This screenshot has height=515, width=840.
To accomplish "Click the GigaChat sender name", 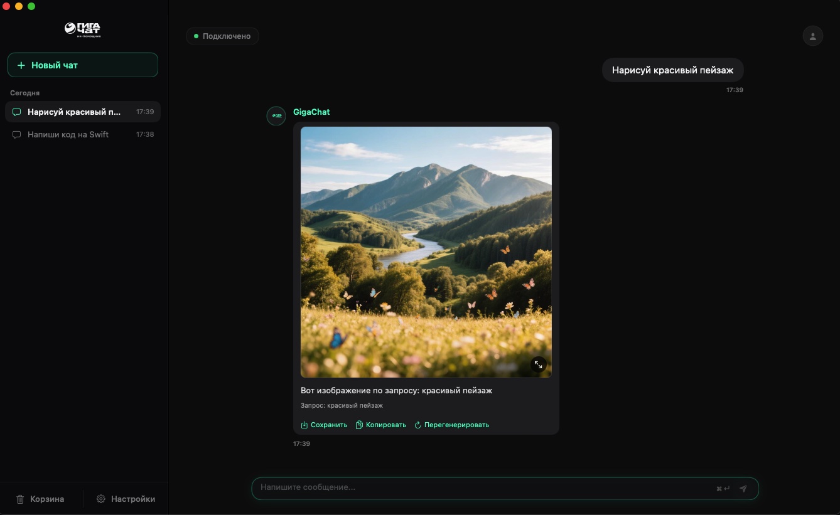I will (x=311, y=112).
